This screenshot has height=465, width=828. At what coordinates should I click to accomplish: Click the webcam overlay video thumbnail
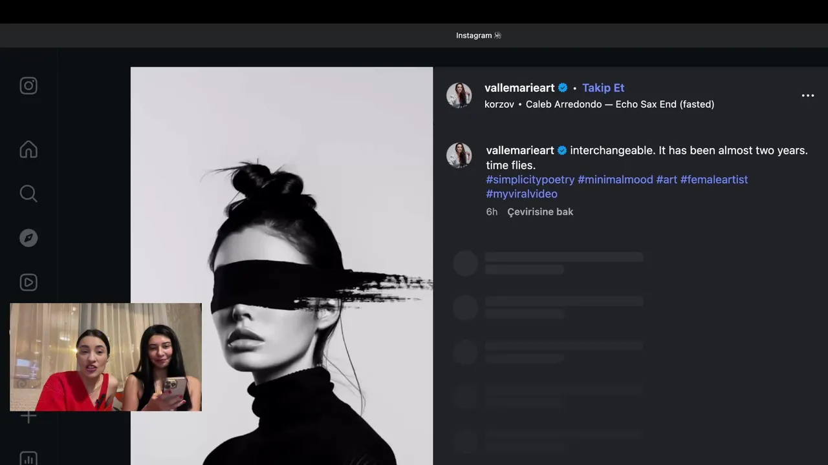[106, 357]
